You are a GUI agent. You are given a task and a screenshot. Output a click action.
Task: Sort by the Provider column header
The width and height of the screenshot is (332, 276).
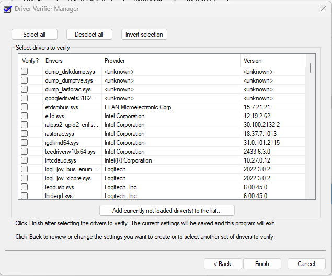171,61
